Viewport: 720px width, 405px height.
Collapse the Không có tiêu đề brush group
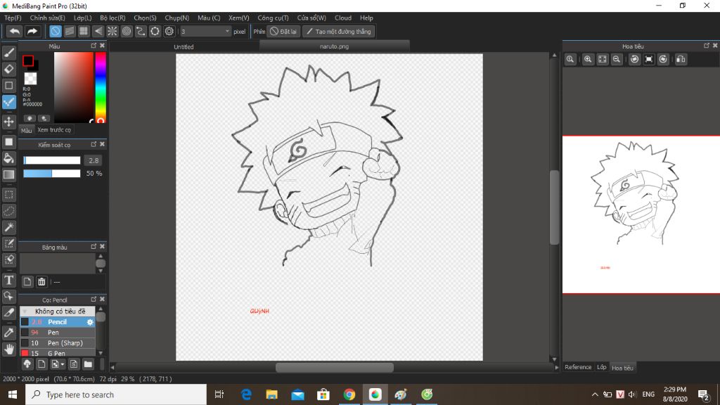point(25,311)
